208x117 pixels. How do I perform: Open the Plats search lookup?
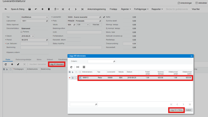(x=100, y=21)
